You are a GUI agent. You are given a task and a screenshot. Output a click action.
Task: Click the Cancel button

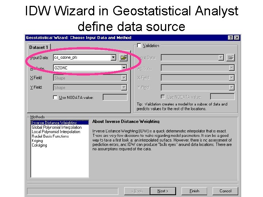pyautogui.click(x=225, y=191)
